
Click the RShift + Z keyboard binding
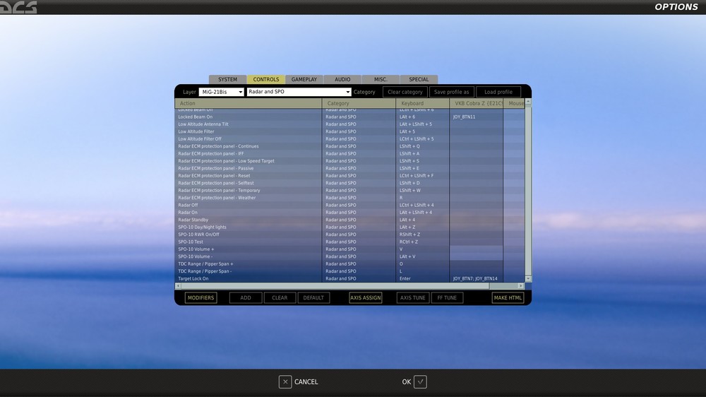click(422, 235)
